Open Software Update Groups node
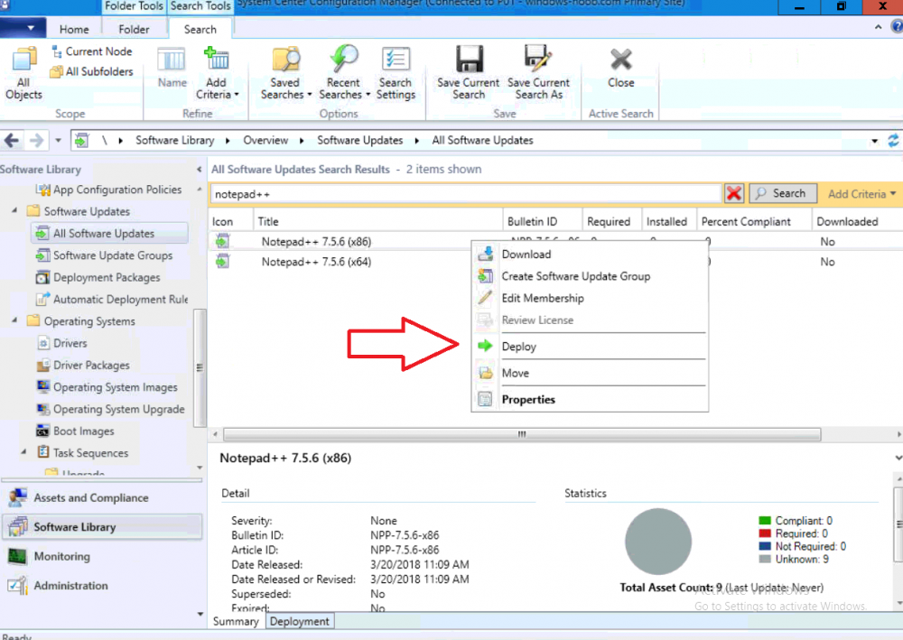The height and width of the screenshot is (640, 903). click(104, 255)
